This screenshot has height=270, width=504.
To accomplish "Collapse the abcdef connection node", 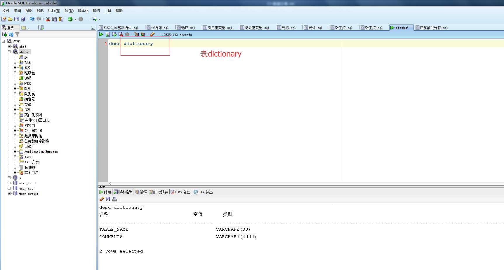I will [x=9, y=52].
